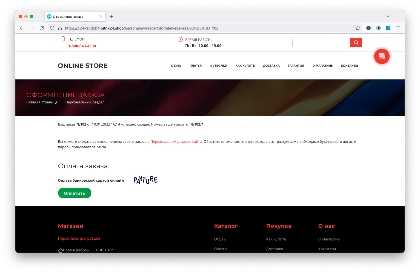Click the house icon in footer
This screenshot has height=273, width=420.
(x=60, y=250)
